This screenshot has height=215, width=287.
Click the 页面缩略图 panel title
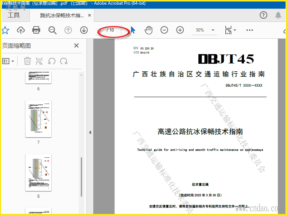coord(17,46)
